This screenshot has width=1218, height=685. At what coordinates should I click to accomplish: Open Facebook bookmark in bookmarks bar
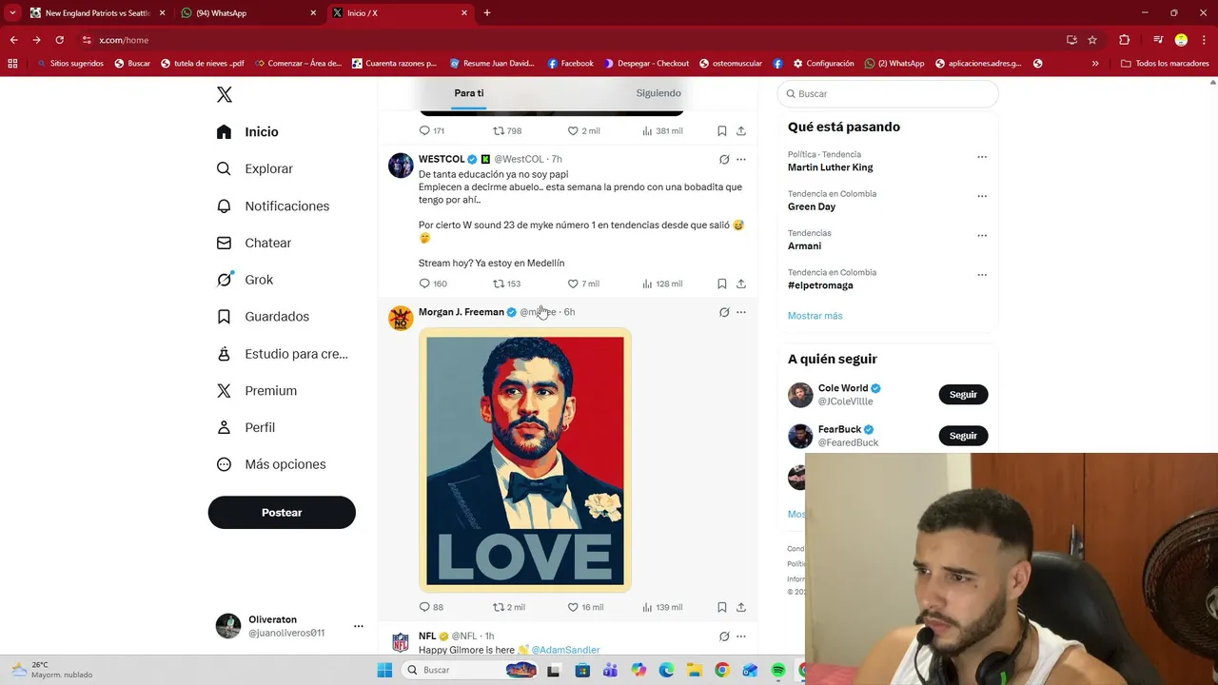(x=570, y=64)
